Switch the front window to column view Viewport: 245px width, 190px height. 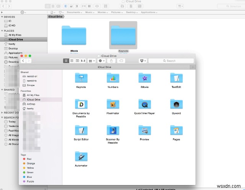click(77, 61)
